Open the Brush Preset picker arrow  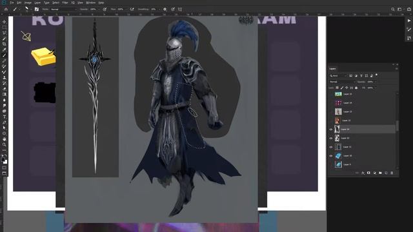coord(31,9)
